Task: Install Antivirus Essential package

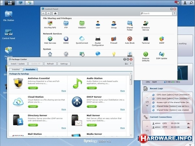Action: point(33,88)
